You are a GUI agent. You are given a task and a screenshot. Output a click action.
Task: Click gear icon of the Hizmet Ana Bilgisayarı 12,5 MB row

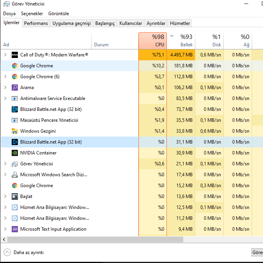(x=15, y=207)
